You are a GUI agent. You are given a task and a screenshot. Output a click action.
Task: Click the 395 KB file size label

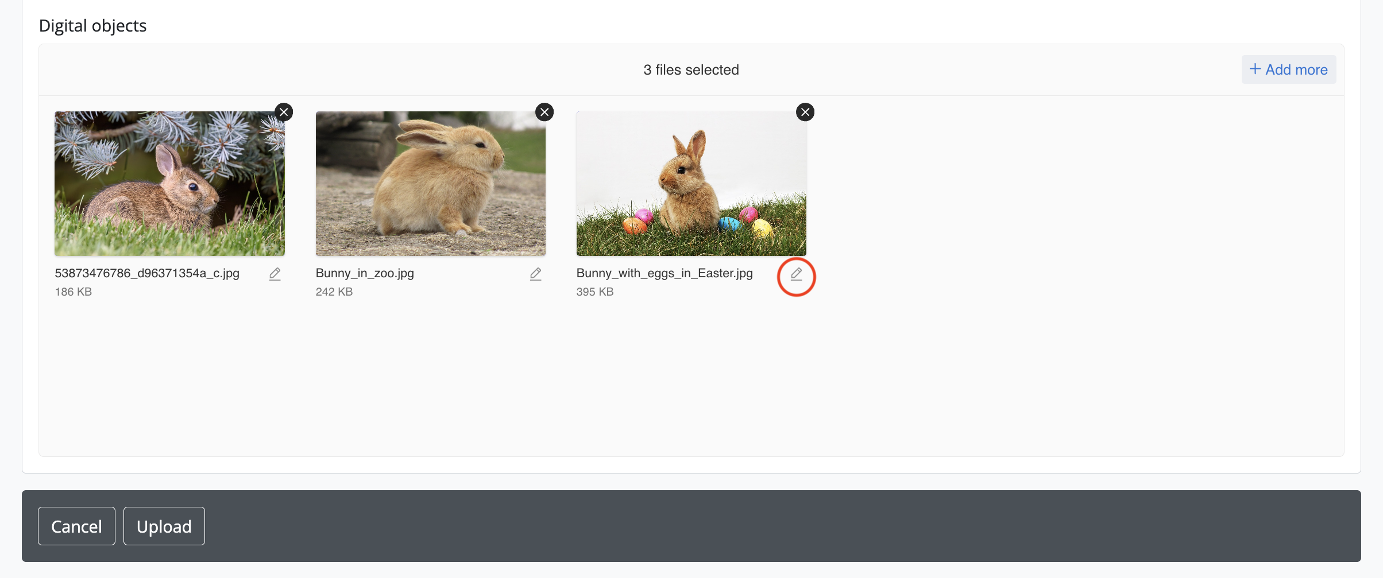click(595, 292)
